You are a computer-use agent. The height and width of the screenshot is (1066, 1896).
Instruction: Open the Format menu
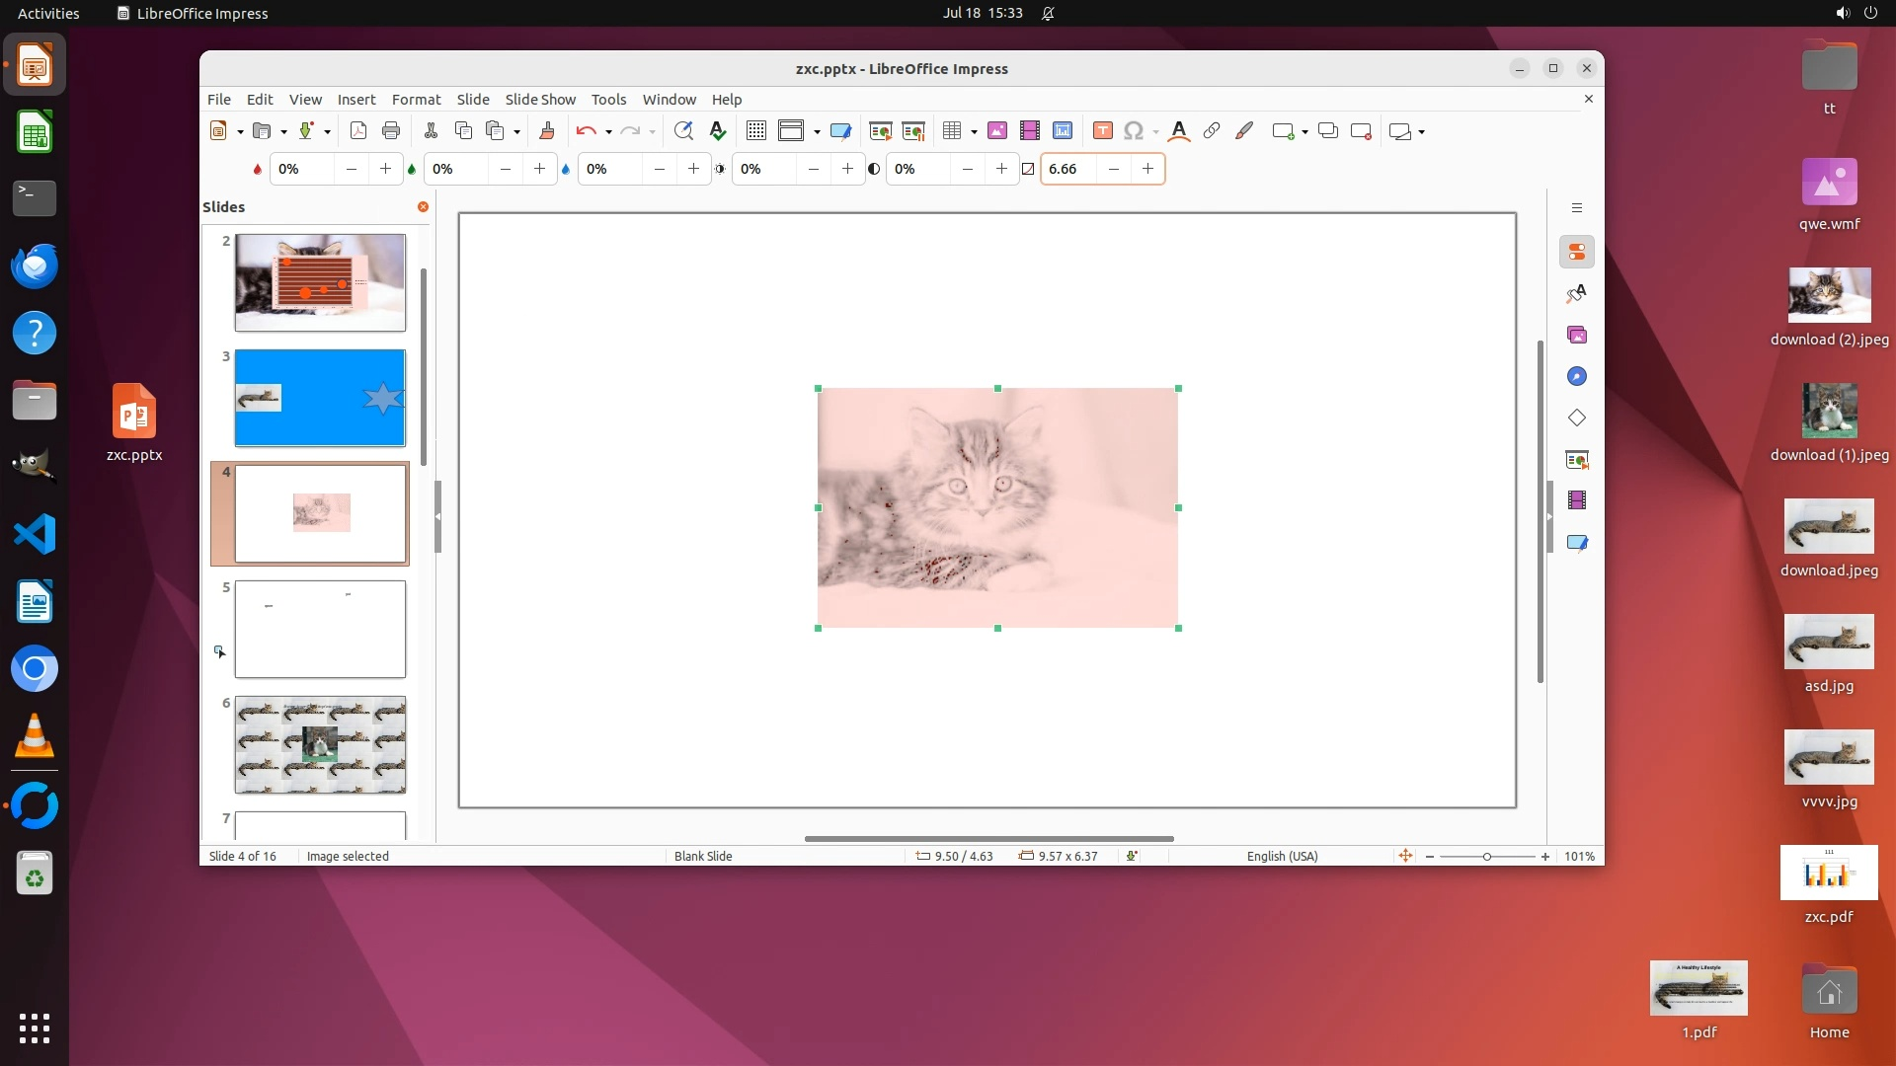416,100
